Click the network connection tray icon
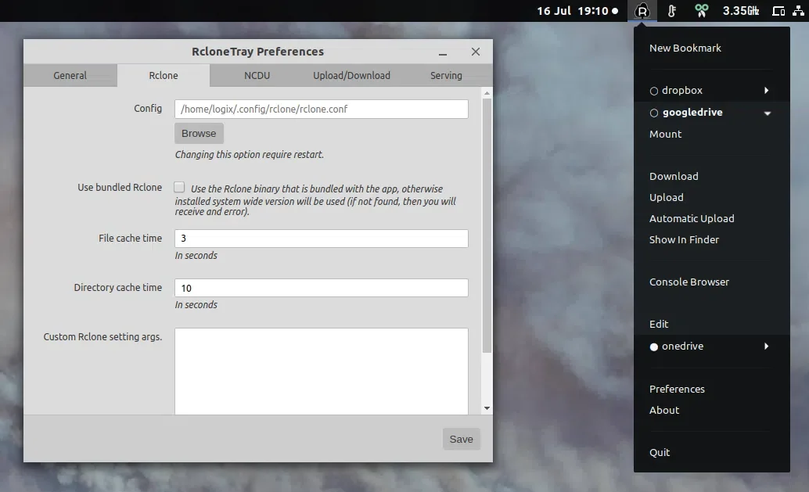The height and width of the screenshot is (492, 809). click(798, 11)
